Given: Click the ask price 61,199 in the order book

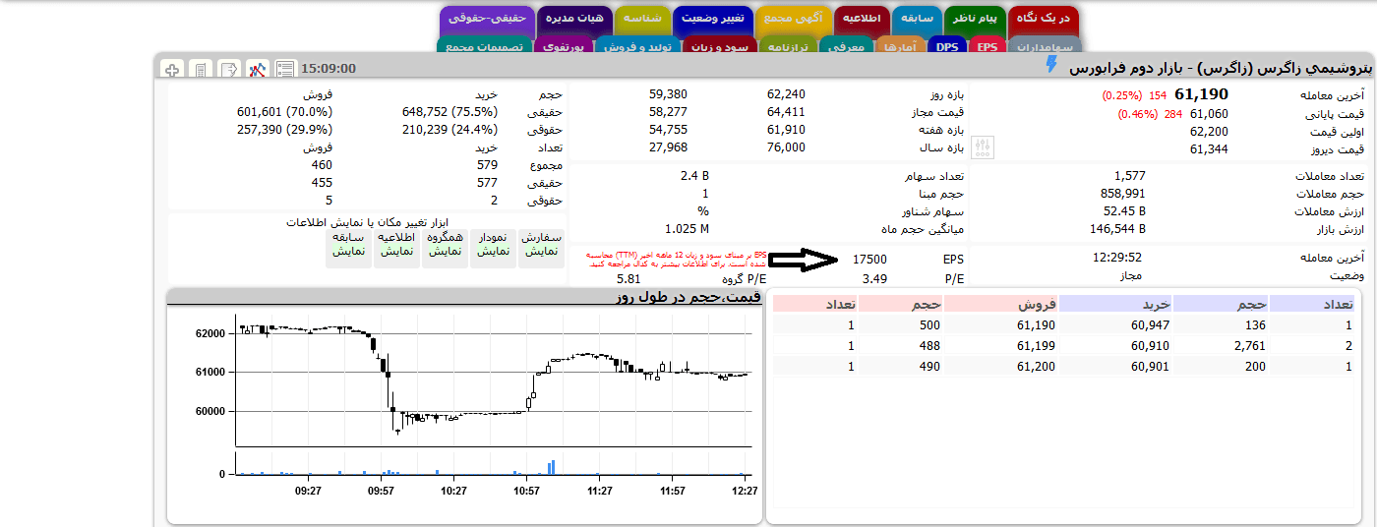Looking at the screenshot, I should [1034, 346].
